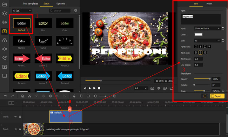
Task: Reset font with circular arrow icon
Action: tap(223, 28)
